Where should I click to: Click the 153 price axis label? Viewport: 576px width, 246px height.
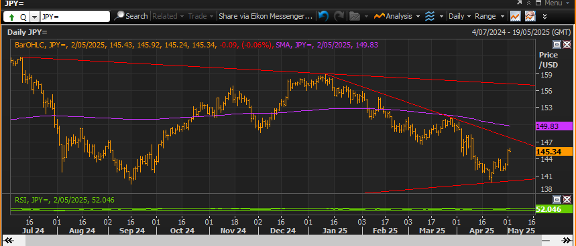tap(547, 108)
